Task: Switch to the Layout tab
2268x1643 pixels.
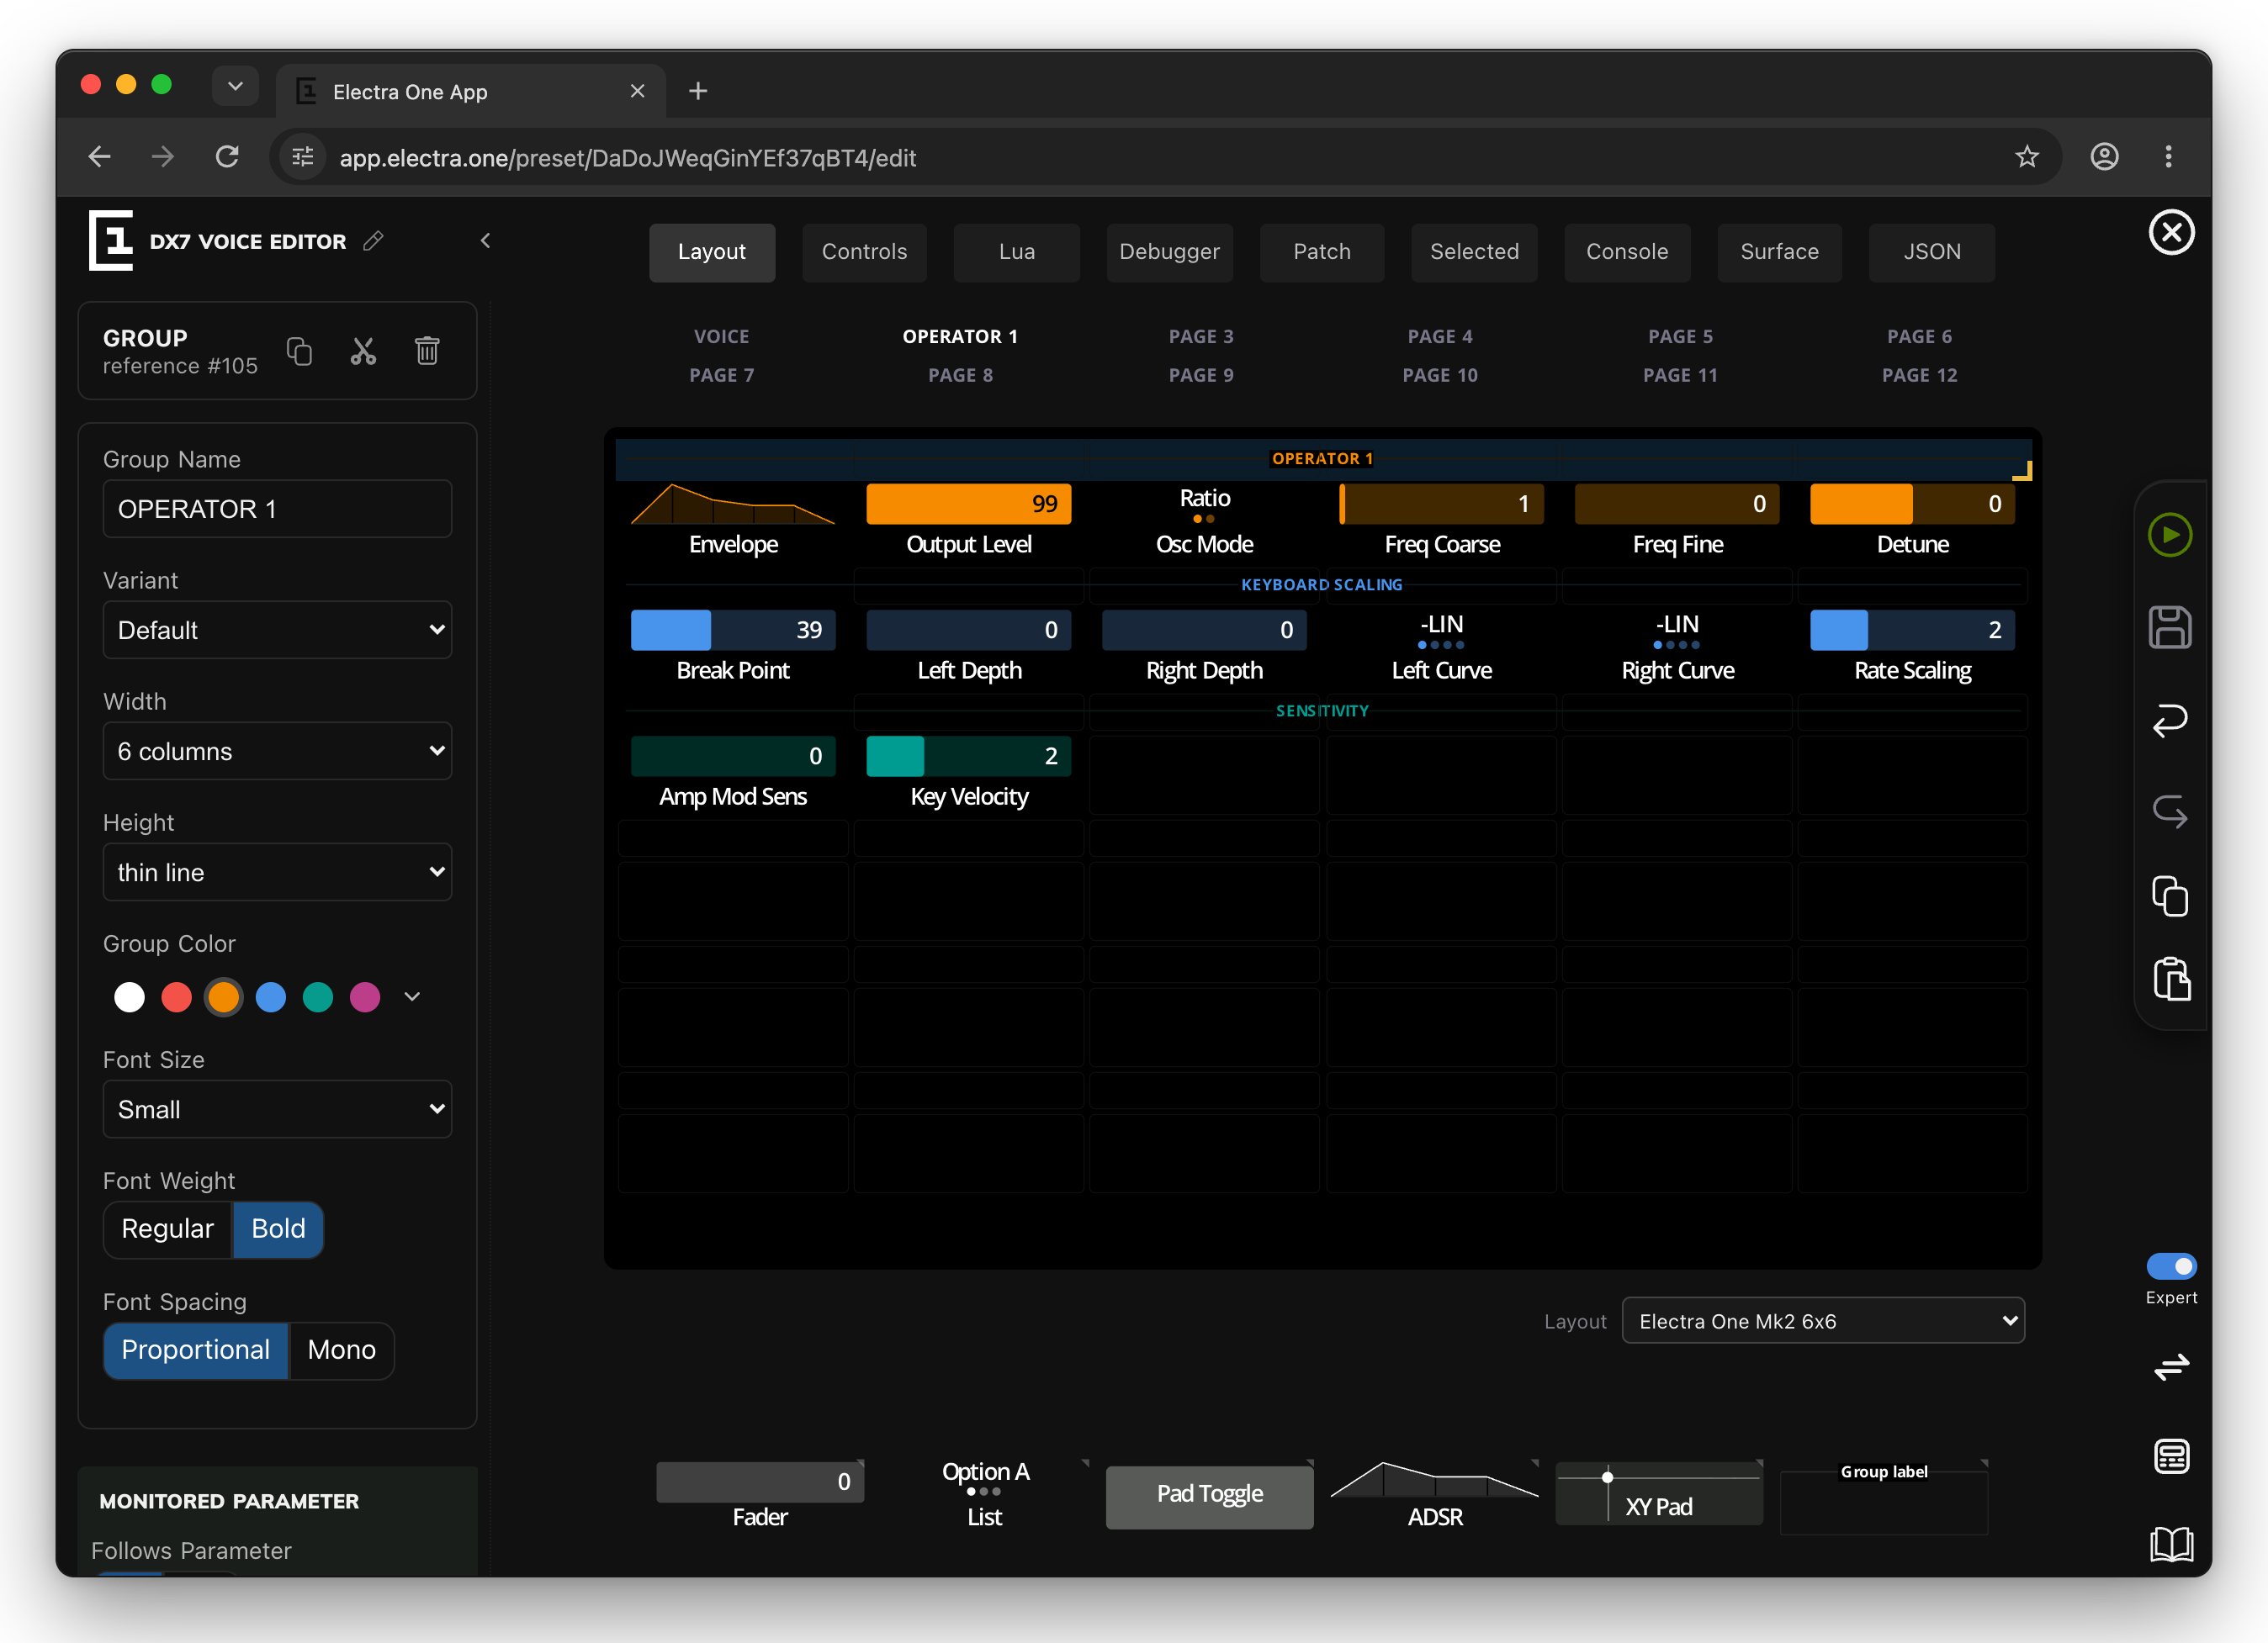Action: 712,252
